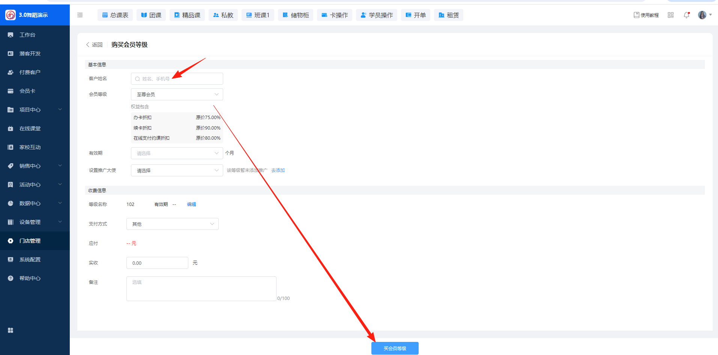
Task: Click the notification bell icon
Action: click(686, 15)
